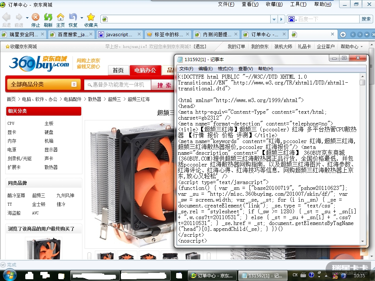Click the 退出 logout link

(200, 46)
